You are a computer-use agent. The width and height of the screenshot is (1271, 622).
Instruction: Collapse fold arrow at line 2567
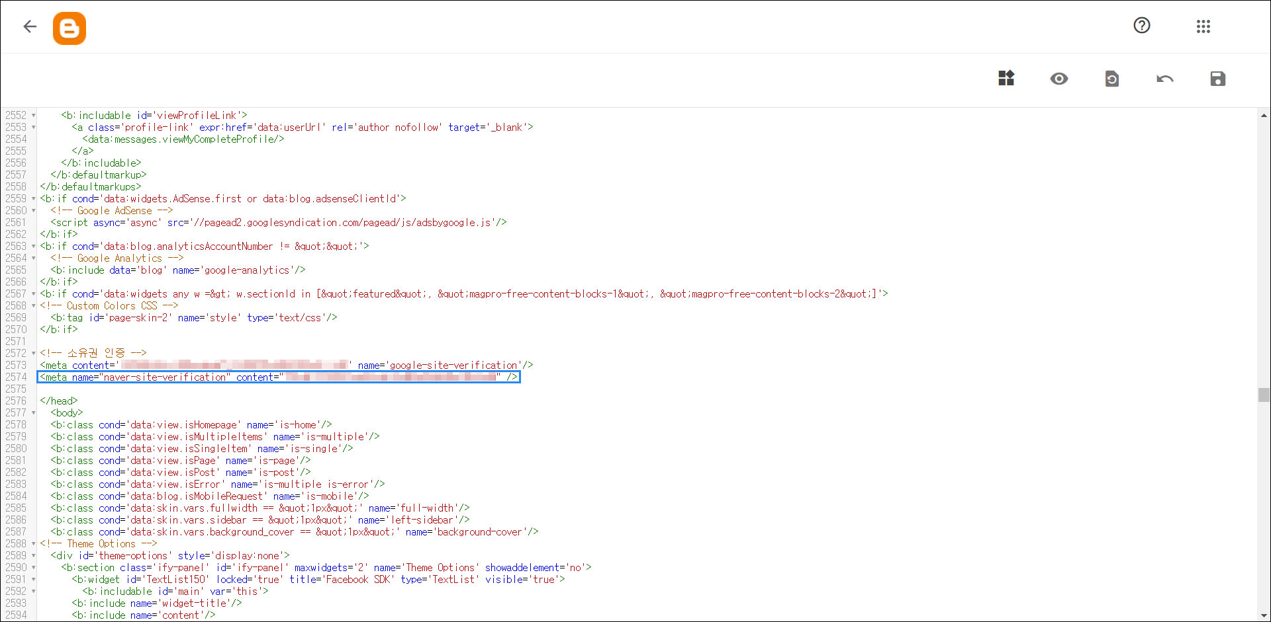[x=33, y=293]
